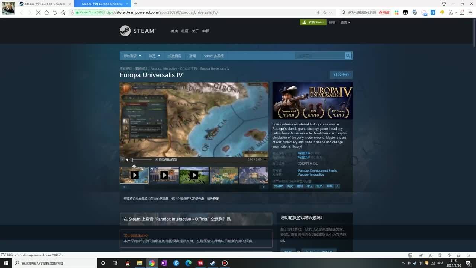Open 商店 in the Steam top menu
The height and width of the screenshot is (268, 476).
[174, 31]
